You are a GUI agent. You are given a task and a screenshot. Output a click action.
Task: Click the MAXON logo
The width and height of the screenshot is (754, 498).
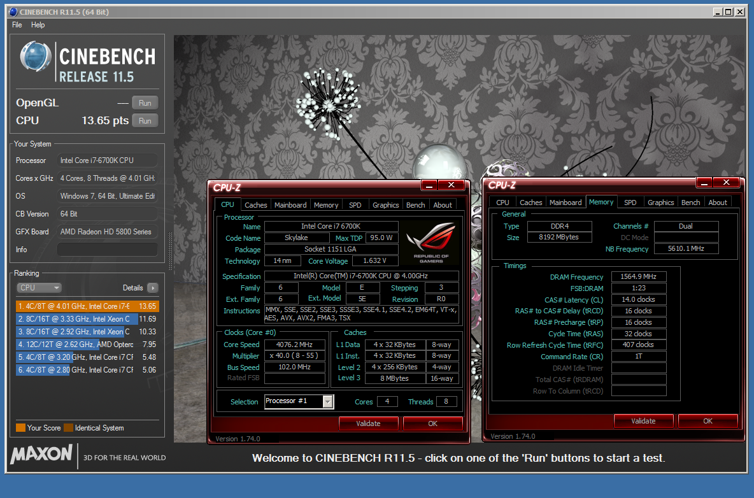click(42, 454)
